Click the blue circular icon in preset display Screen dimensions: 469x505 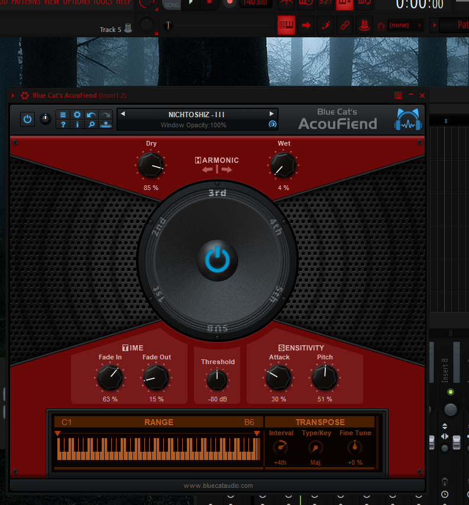273,124
